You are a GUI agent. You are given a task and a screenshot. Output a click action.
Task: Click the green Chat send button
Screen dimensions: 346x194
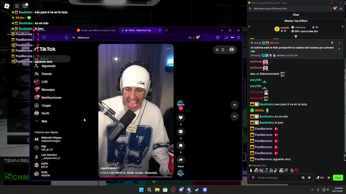[x=338, y=178]
